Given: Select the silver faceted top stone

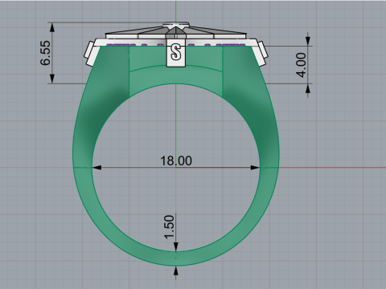Looking at the screenshot, I should (x=176, y=31).
